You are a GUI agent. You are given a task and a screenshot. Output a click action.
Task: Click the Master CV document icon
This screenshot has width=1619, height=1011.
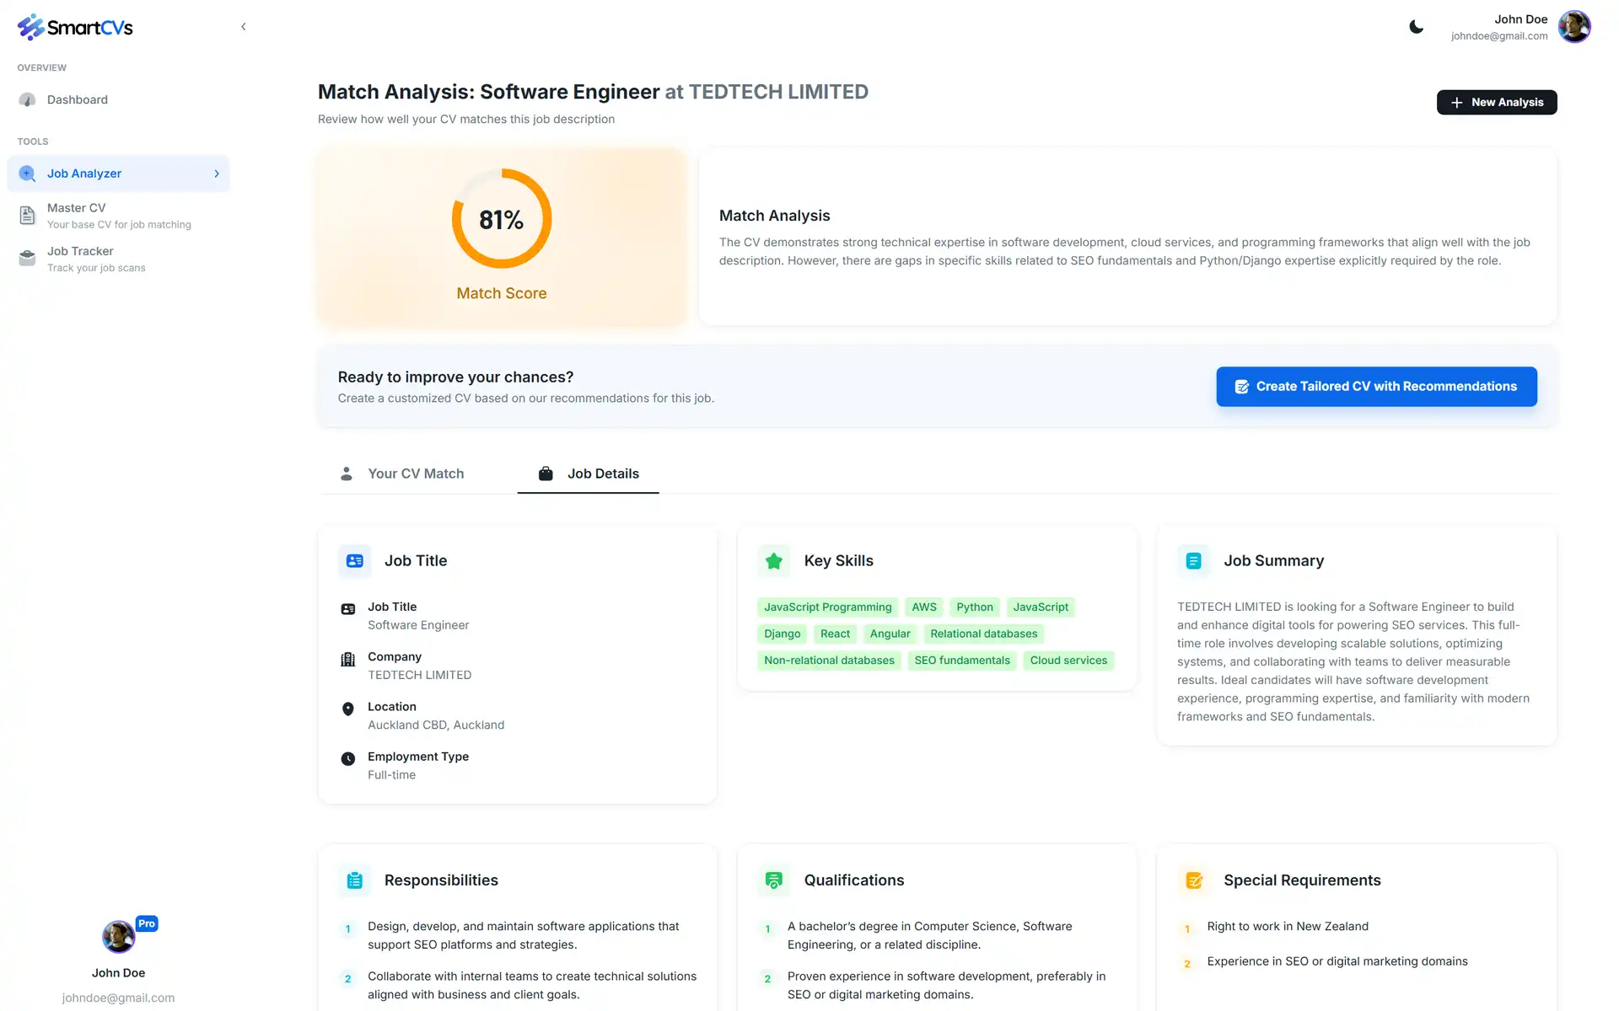27,216
